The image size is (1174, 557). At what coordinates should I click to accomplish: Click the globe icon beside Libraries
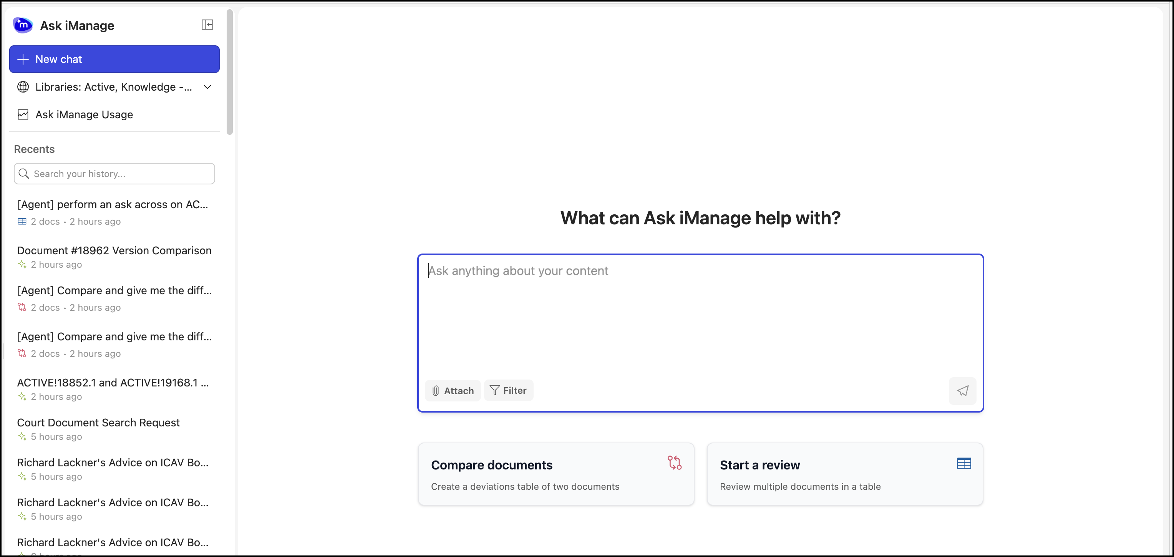23,87
